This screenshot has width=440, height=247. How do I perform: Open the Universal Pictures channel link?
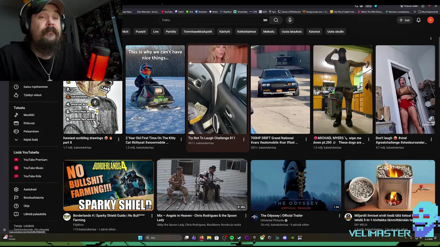[x=272, y=220]
